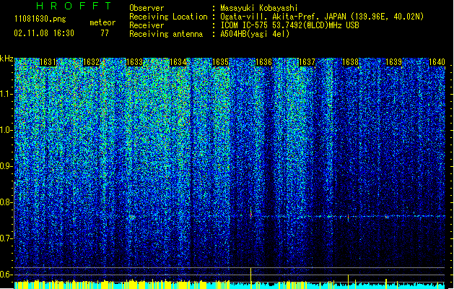454x289 pixels.
Task: Click the tall yellow level spike below 1636
Action: [x=250, y=277]
